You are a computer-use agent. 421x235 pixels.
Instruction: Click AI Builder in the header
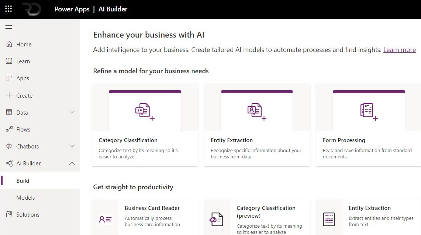tap(113, 9)
